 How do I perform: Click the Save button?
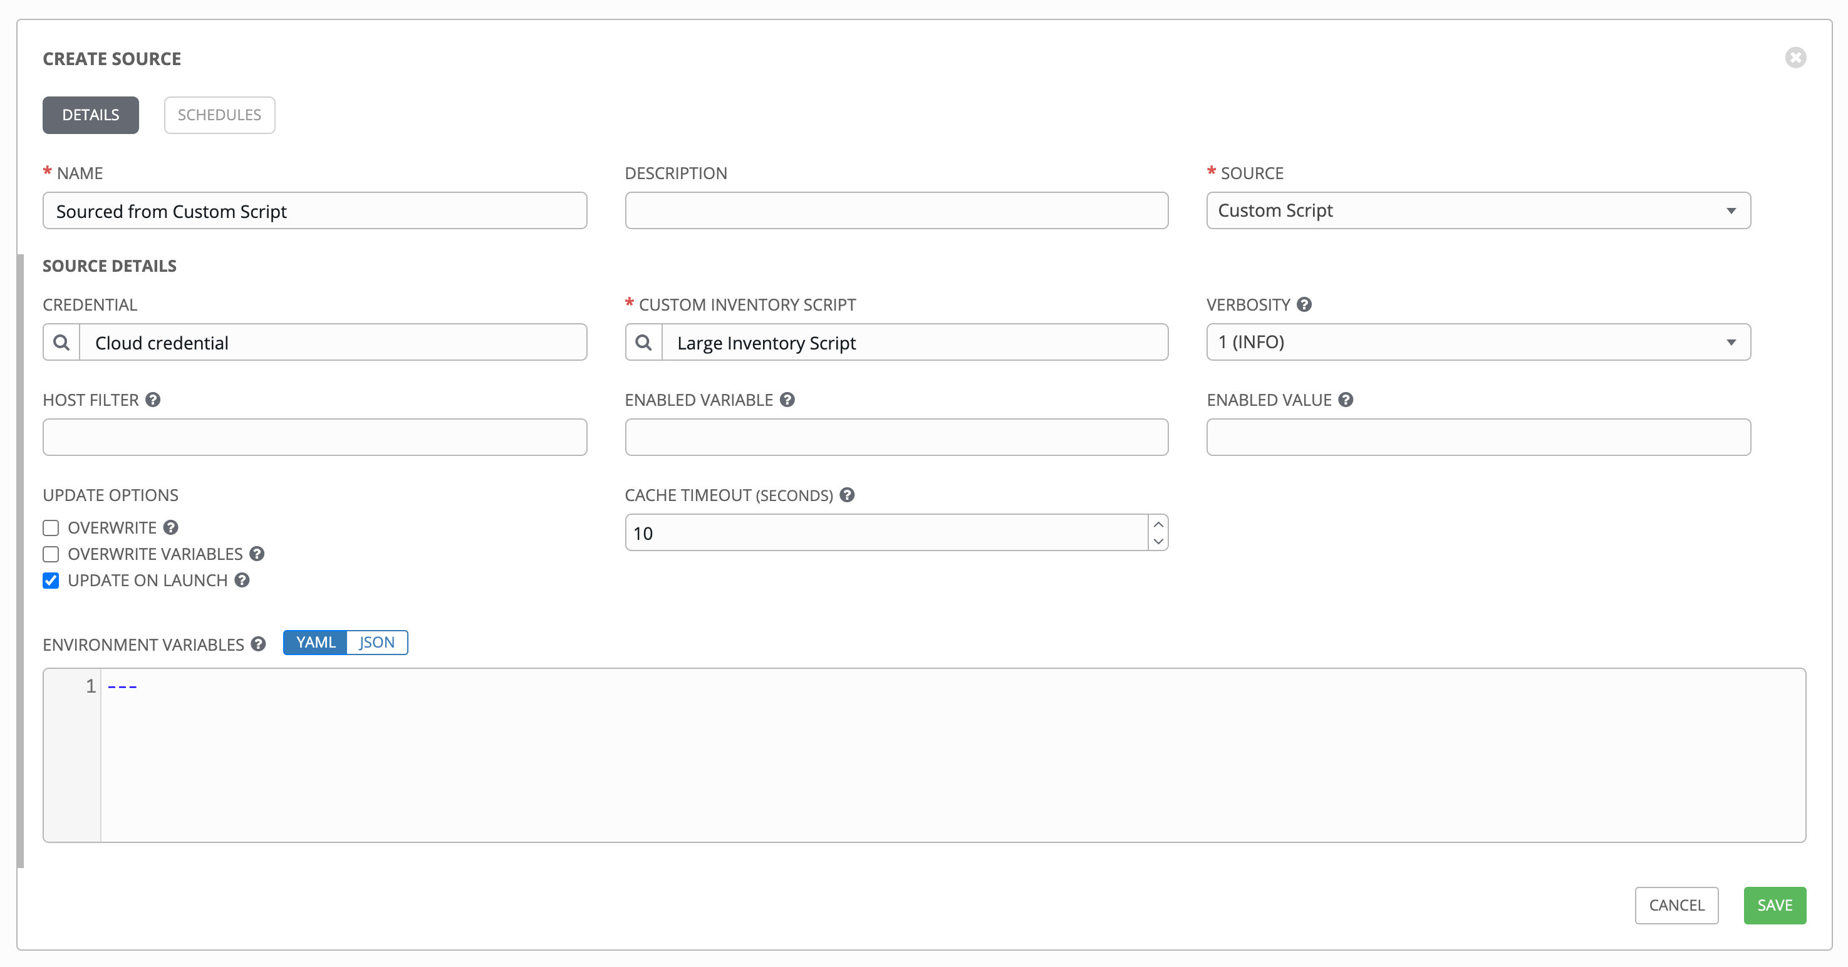click(1773, 904)
